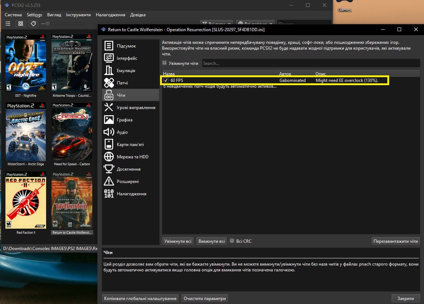Open the Інструменти menu
The height and width of the screenshot is (304, 424).
[78, 15]
